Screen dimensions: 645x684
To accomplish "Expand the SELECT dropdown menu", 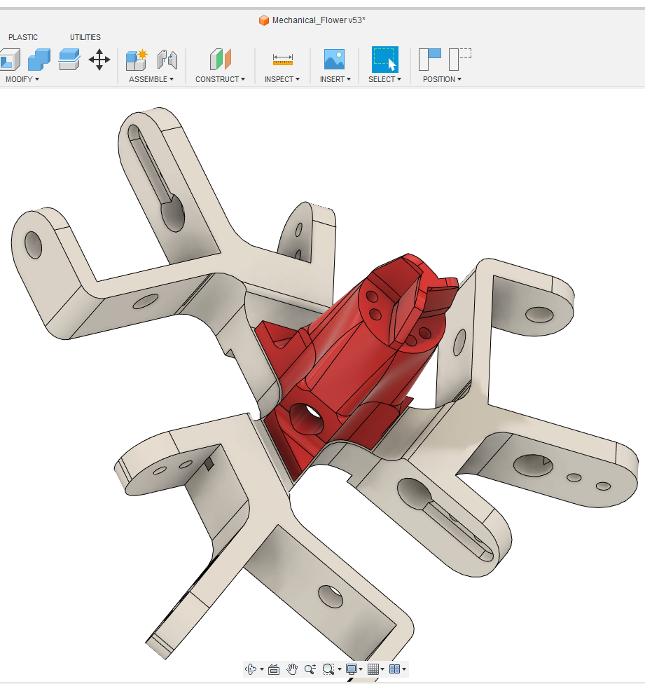I will pyautogui.click(x=384, y=79).
